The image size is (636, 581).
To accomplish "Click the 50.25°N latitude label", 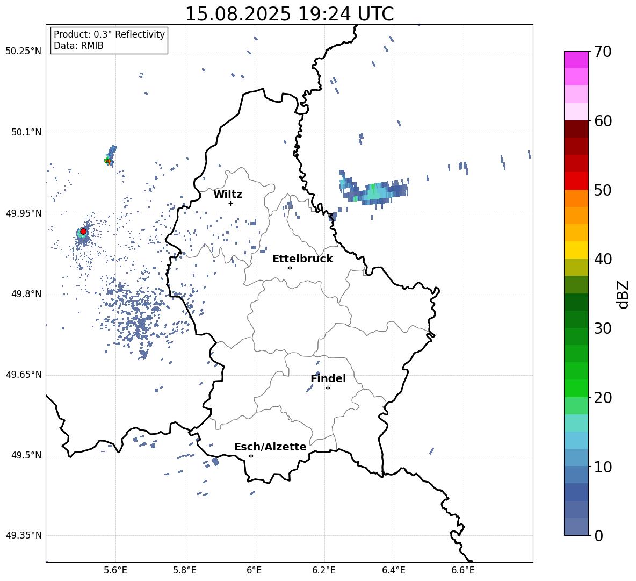I will [24, 52].
